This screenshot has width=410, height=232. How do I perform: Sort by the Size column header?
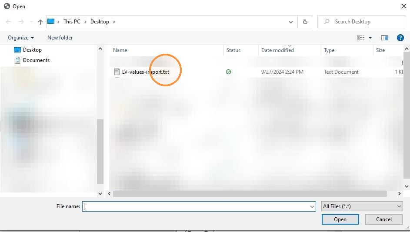click(380, 50)
